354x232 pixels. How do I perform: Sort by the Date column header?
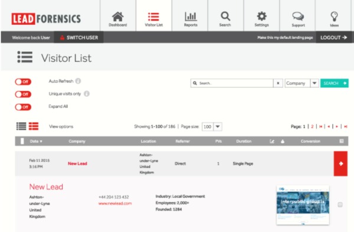36,141
